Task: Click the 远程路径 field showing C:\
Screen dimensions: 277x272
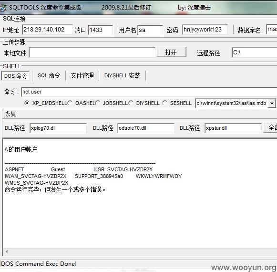Action: (x=255, y=52)
